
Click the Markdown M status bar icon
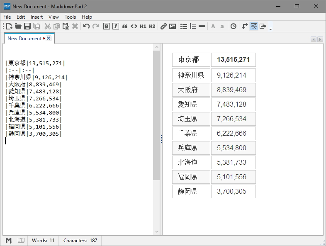point(9,240)
